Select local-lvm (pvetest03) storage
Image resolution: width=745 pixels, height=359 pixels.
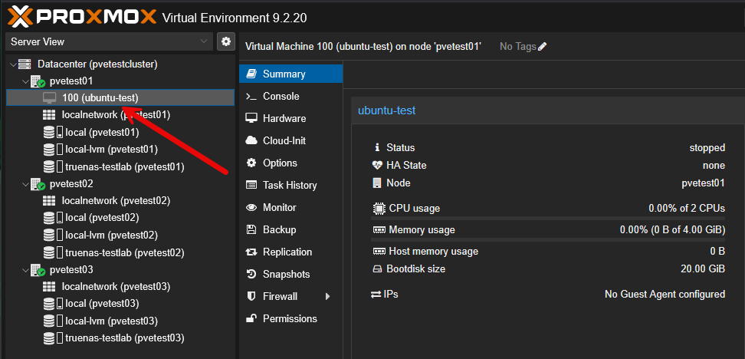[112, 321]
